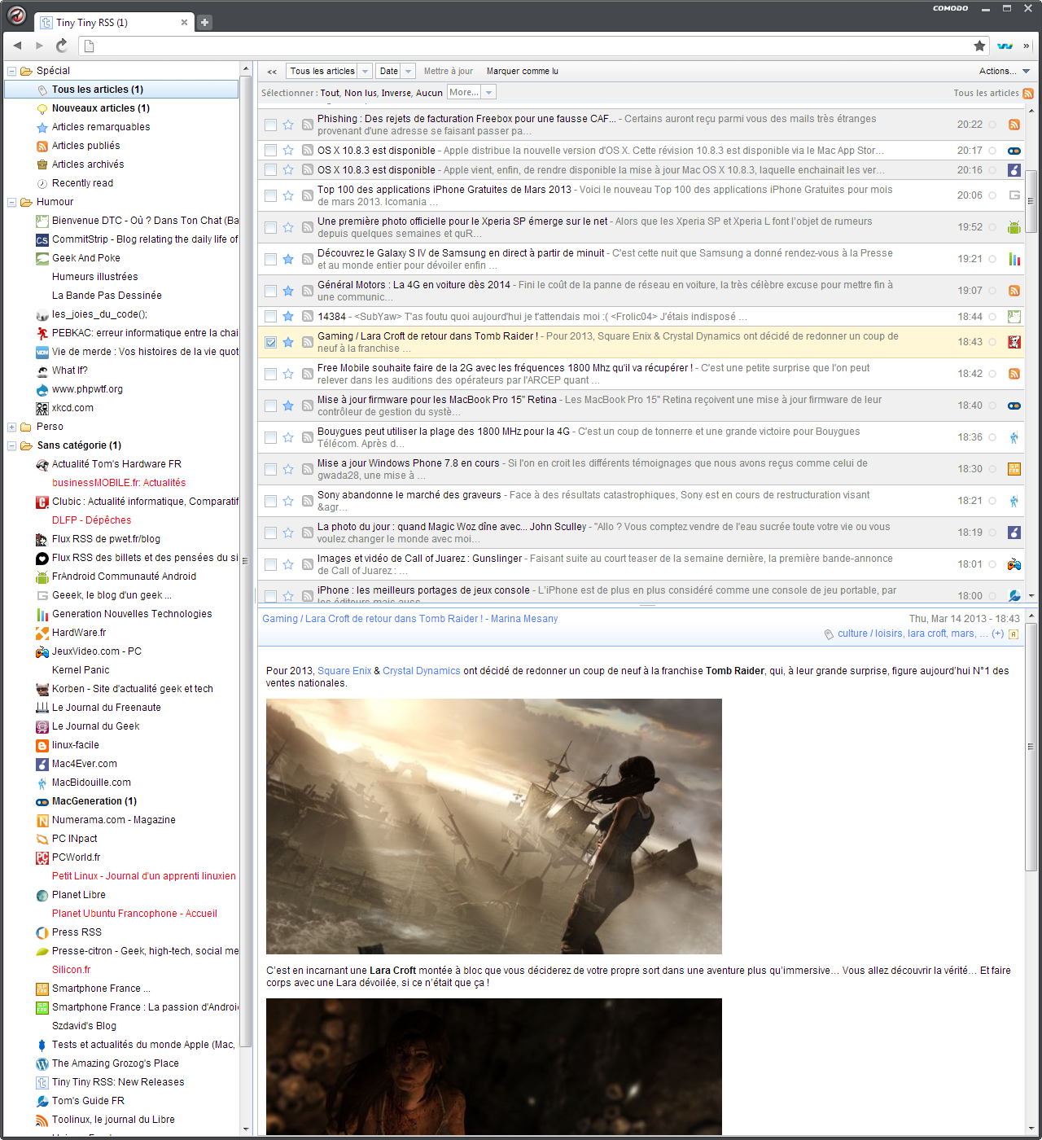The width and height of the screenshot is (1042, 1140).
Task: Click the tag icon in article header
Action: pyautogui.click(x=829, y=634)
